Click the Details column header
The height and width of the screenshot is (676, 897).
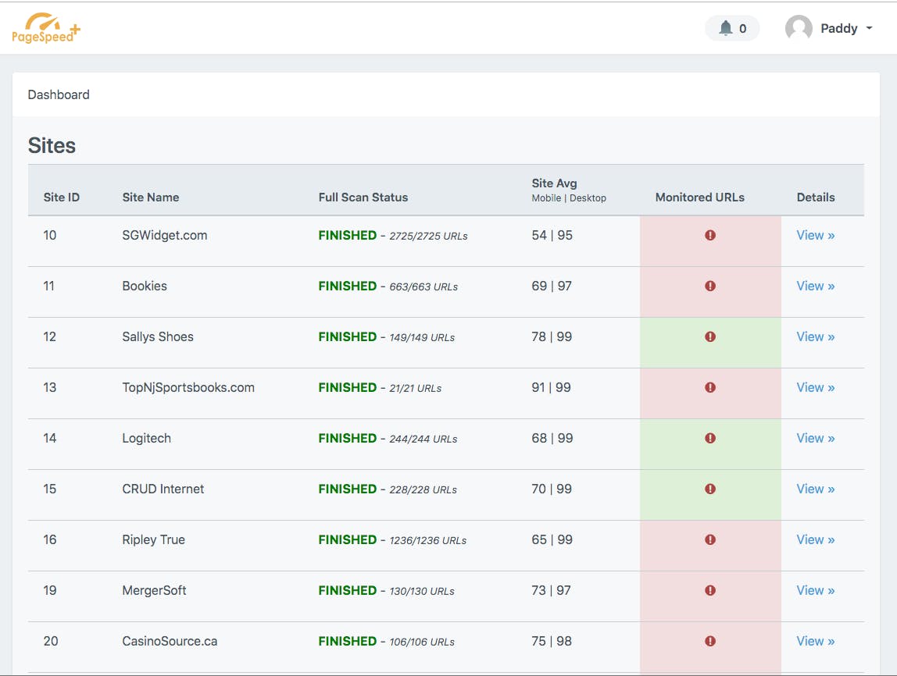pyautogui.click(x=815, y=197)
